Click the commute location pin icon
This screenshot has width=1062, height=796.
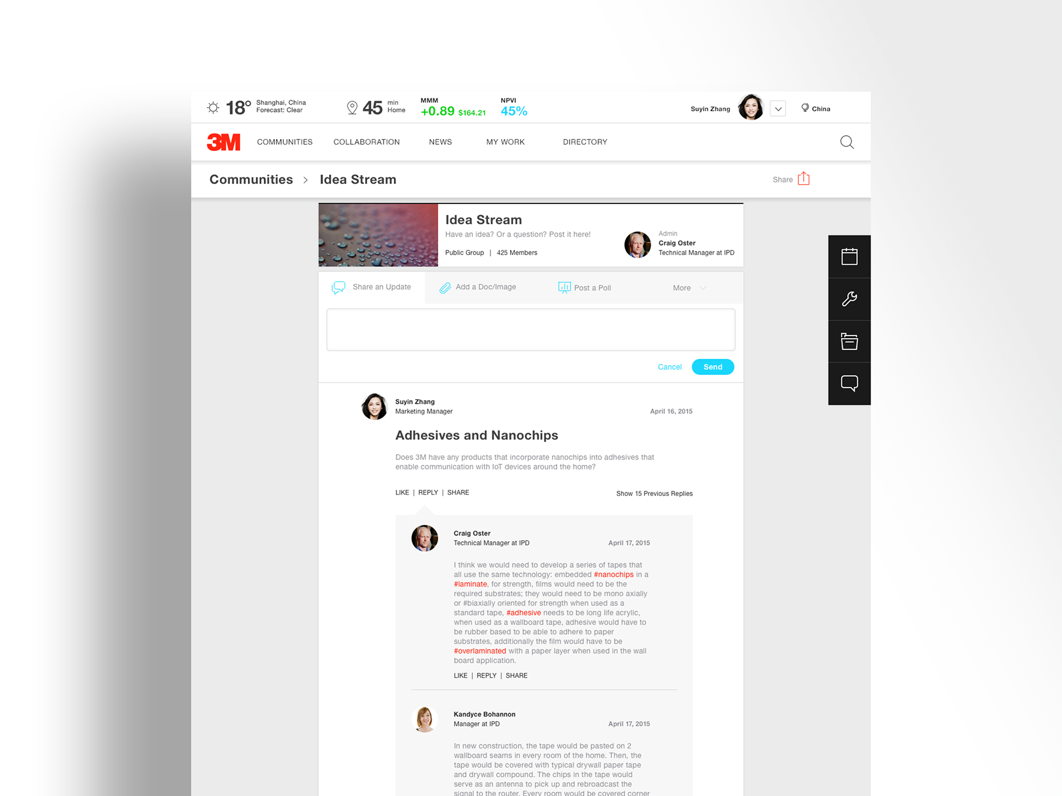point(352,107)
